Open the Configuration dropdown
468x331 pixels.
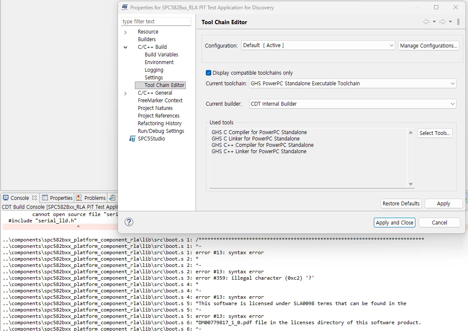pos(318,45)
